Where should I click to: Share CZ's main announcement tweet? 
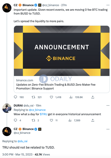click(x=93, y=97)
